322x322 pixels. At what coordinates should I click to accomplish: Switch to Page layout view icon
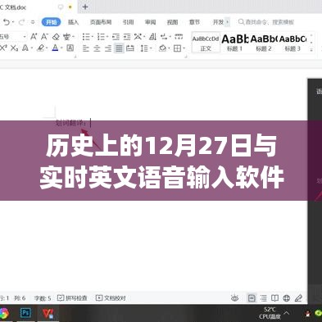tap(252, 298)
